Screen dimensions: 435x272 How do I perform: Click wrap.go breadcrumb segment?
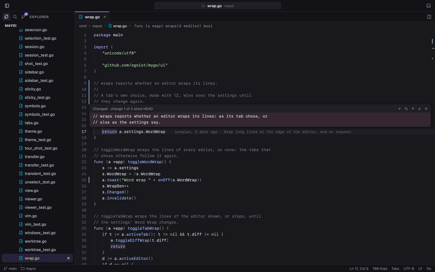tap(118, 26)
